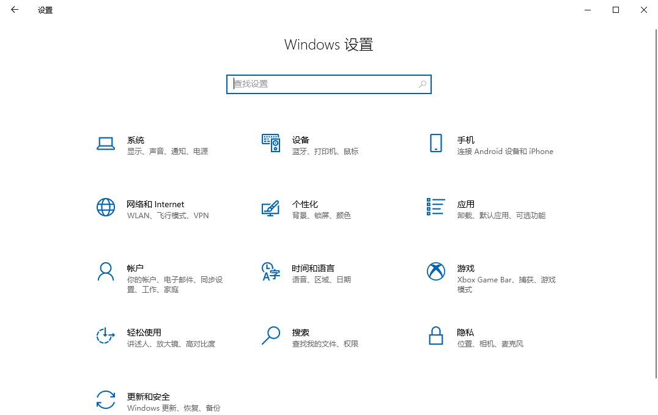Image resolution: width=658 pixels, height=415 pixels.
Task: Open the 设备 keyboard and speaker icon
Action: (x=271, y=143)
